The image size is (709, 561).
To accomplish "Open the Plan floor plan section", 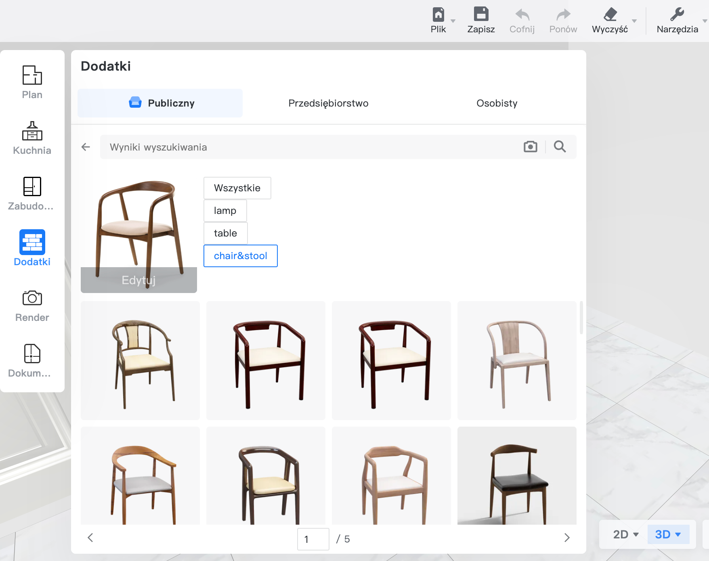I will 32,82.
